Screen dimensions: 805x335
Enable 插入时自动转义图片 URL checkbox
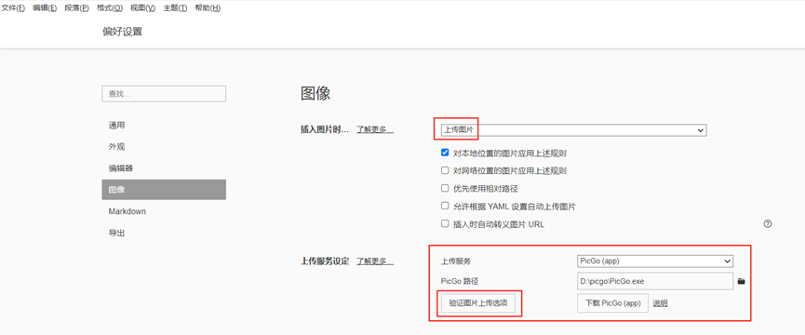tap(445, 223)
